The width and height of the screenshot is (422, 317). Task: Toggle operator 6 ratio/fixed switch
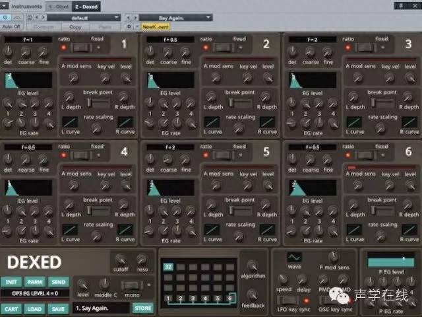pos(365,155)
